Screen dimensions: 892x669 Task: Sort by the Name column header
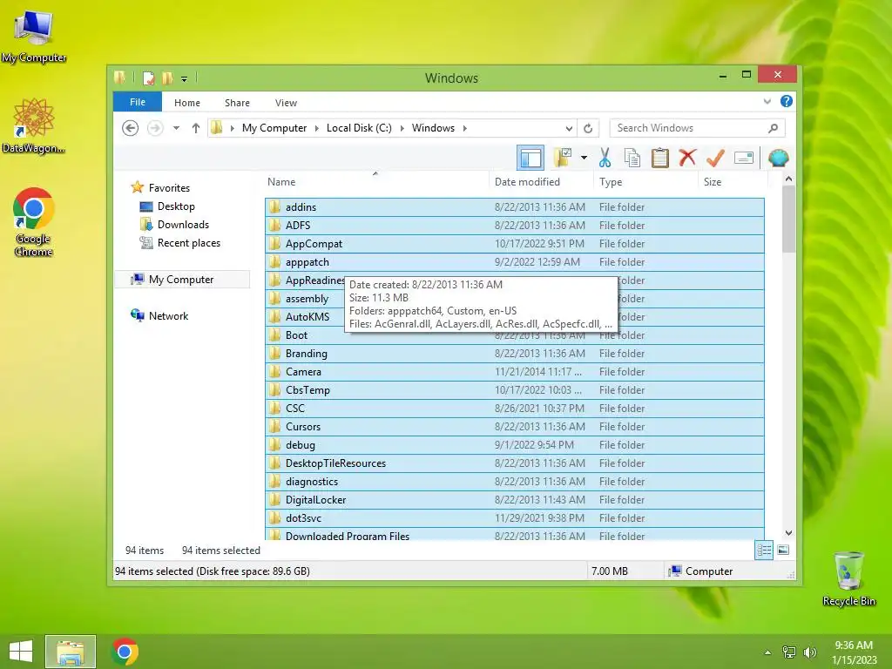[375, 181]
